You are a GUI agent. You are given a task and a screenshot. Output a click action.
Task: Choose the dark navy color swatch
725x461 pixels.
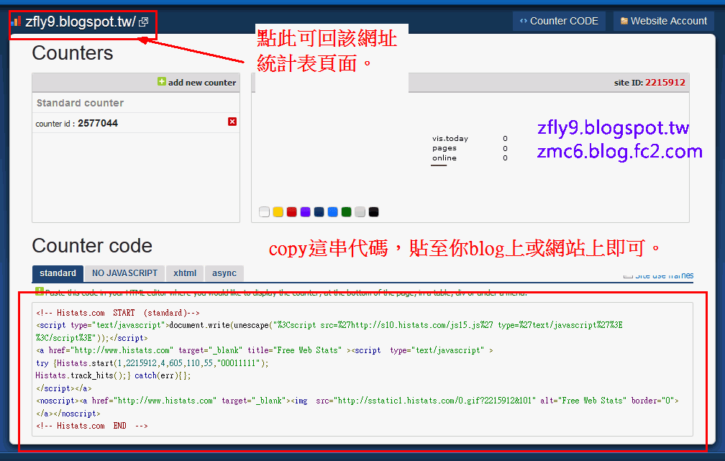coord(319,212)
